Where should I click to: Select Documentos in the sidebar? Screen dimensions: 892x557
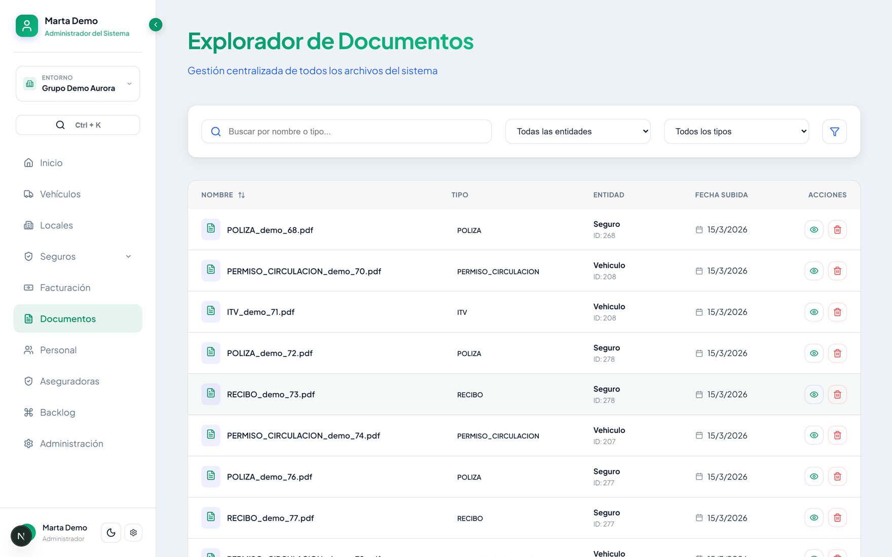click(78, 319)
